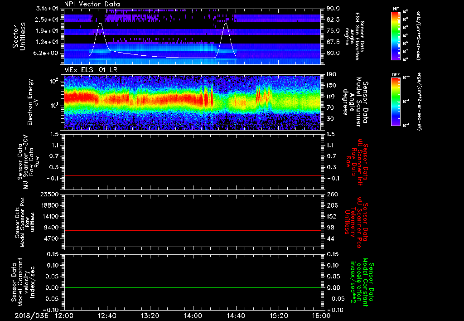This screenshot has height=321, width=464.
Task: Click the '14100' scanner position tick
Action: tap(50, 216)
